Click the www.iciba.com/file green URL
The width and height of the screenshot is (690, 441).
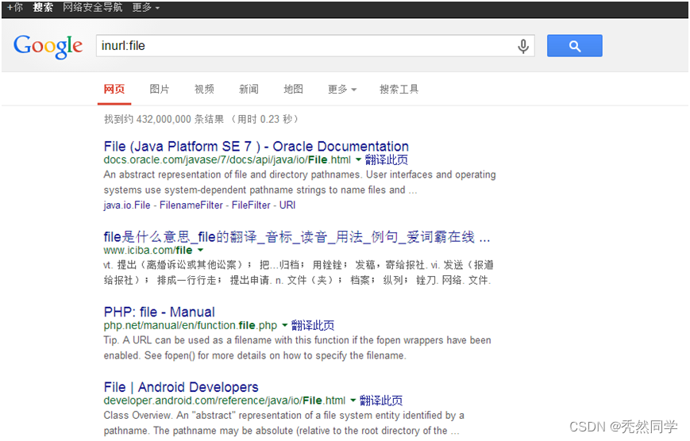tap(148, 250)
